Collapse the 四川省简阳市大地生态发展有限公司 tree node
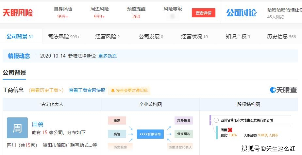Viewport: 302px width, 155px height. (x=216, y=120)
